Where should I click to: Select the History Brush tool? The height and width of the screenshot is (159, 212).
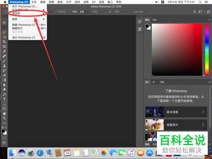pos(4,71)
